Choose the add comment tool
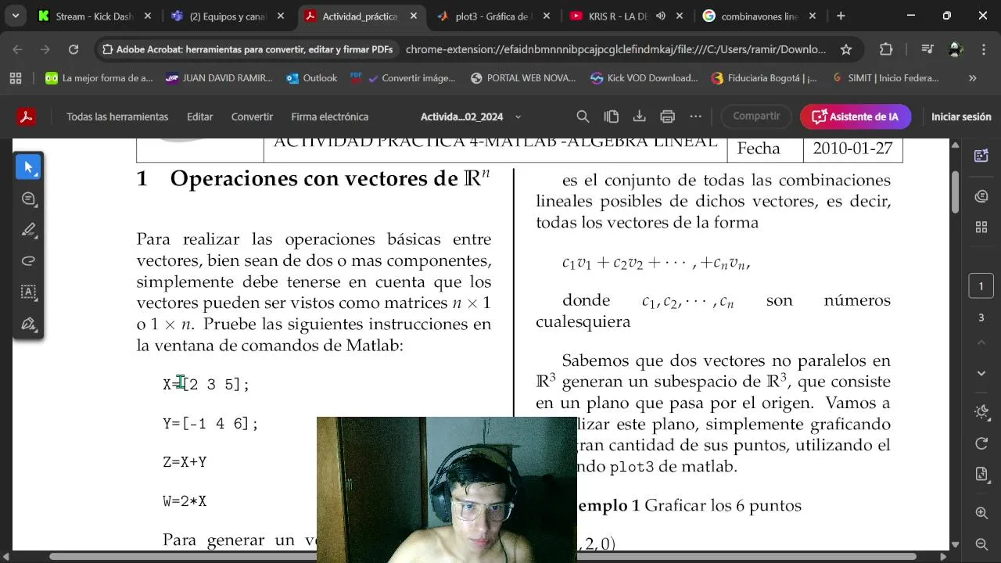Screen dimensions: 1001x563 [29, 199]
